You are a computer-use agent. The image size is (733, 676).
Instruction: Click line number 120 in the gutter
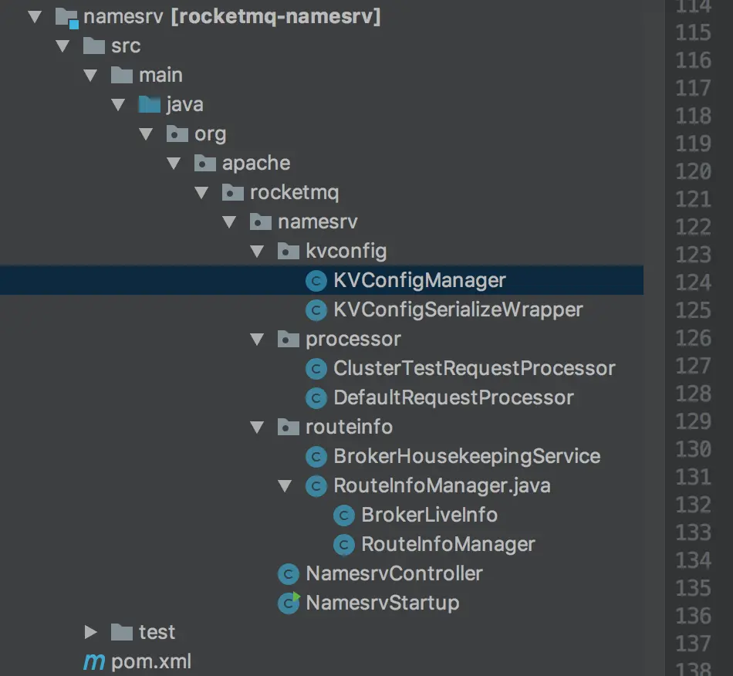[x=693, y=172]
